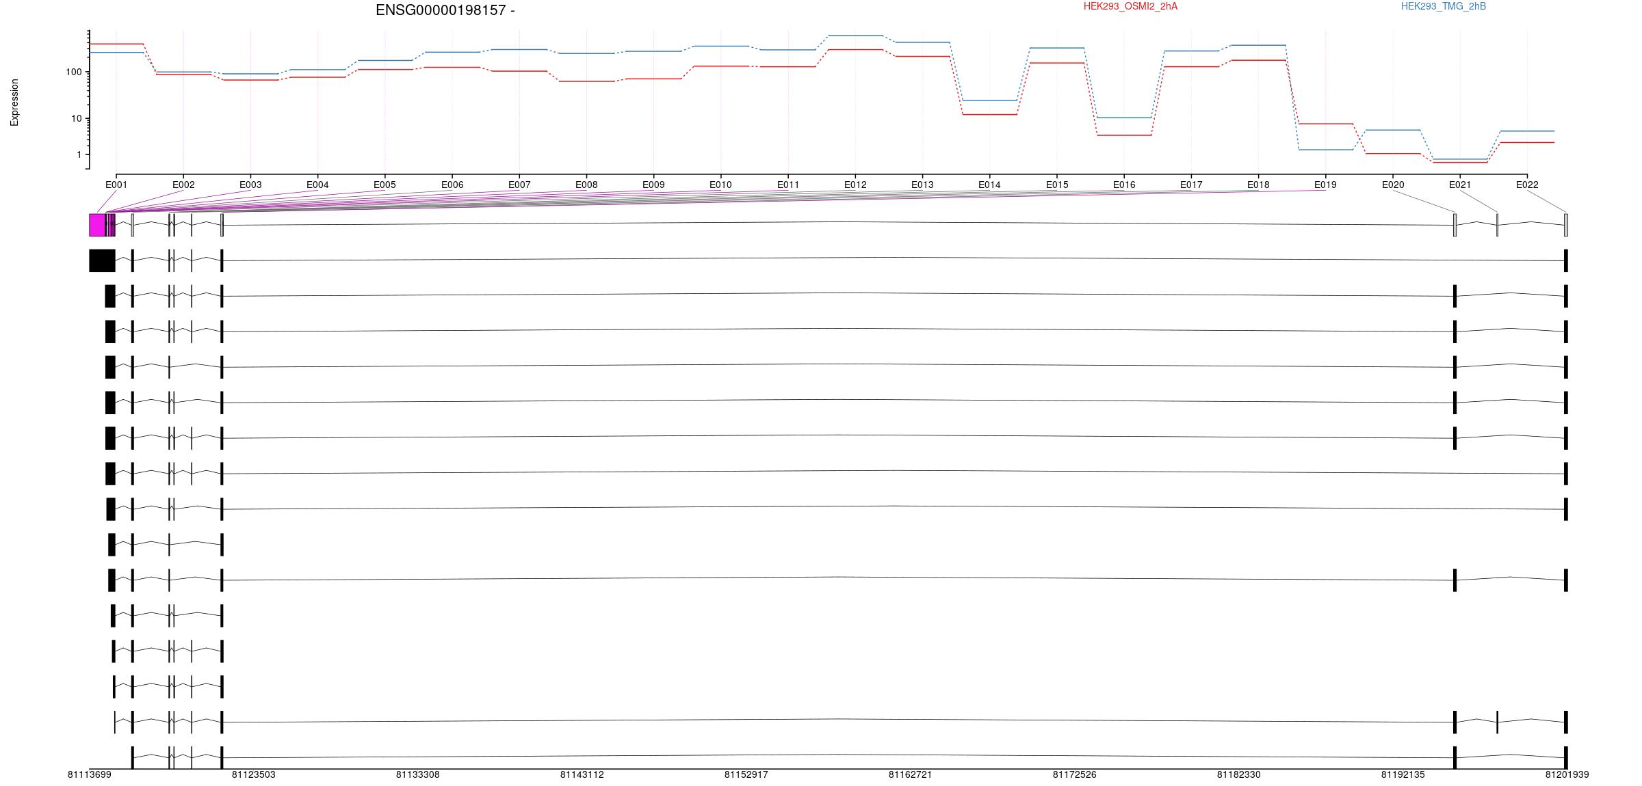Click the blue expression segment above E012
1642x786 pixels.
(x=855, y=35)
